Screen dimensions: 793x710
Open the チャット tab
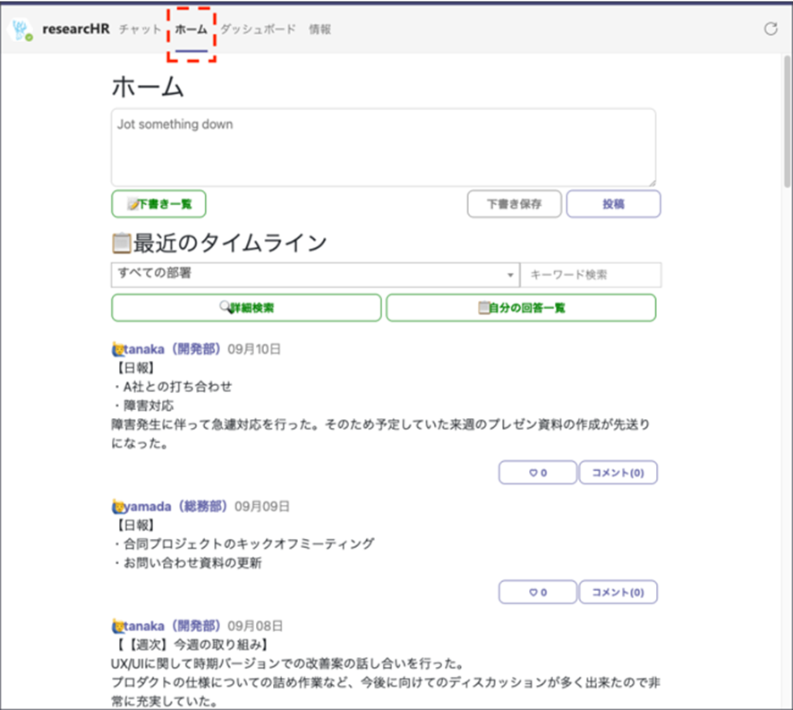(x=141, y=30)
